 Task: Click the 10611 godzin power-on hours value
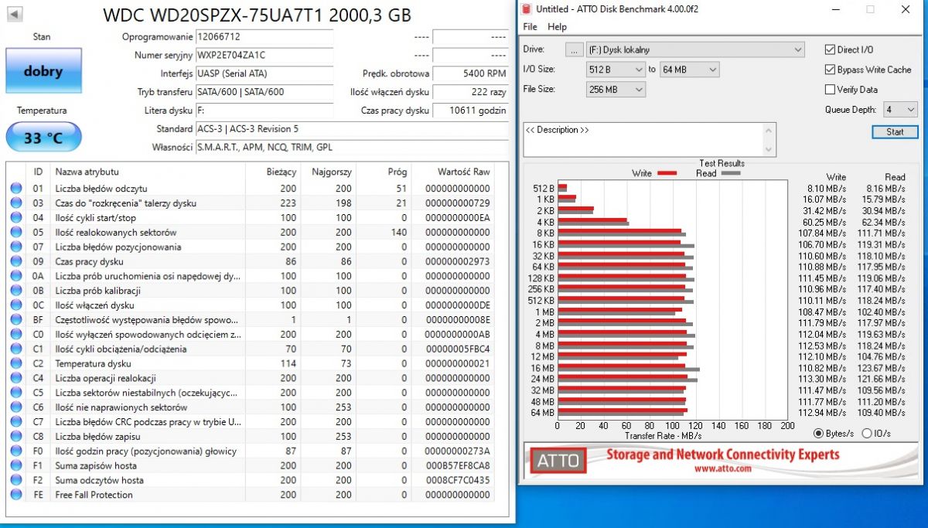(x=470, y=111)
